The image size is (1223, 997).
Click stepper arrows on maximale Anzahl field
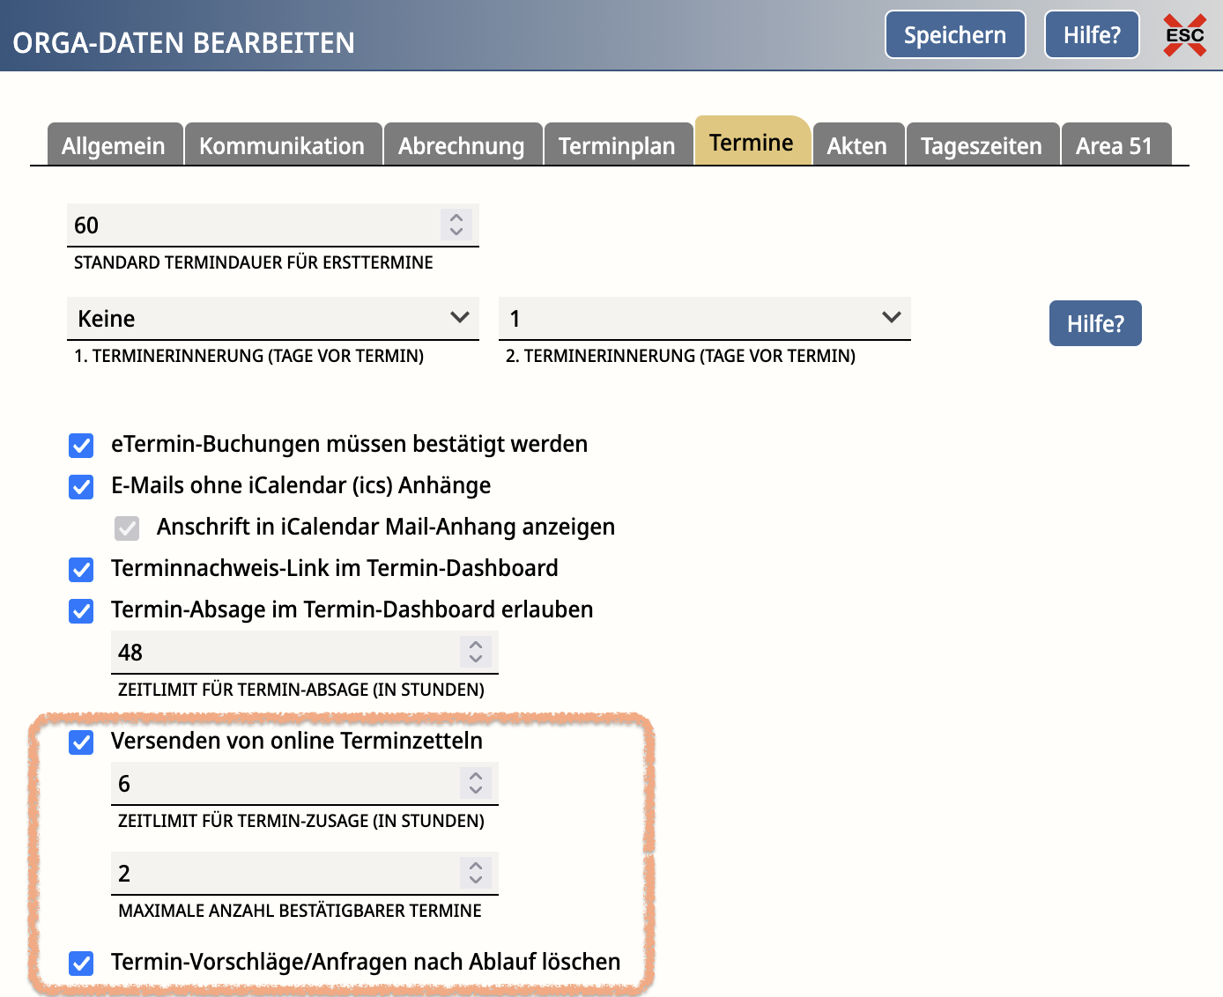pos(476,873)
